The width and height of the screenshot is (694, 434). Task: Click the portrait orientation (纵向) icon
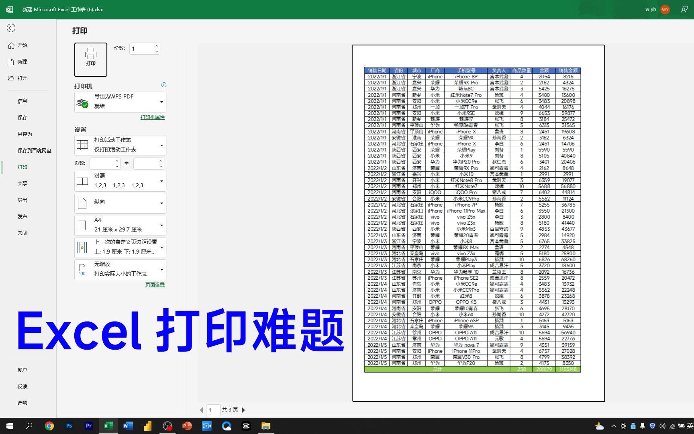(82, 203)
